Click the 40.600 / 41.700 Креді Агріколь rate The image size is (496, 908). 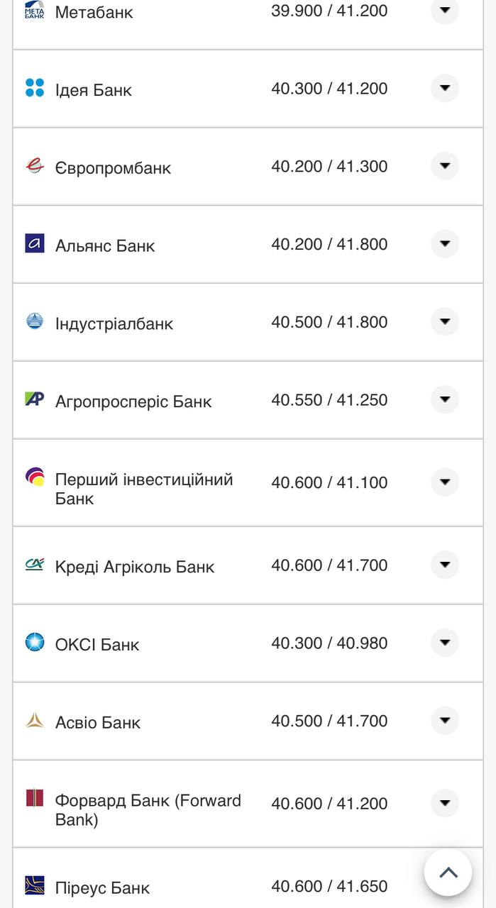(x=329, y=565)
